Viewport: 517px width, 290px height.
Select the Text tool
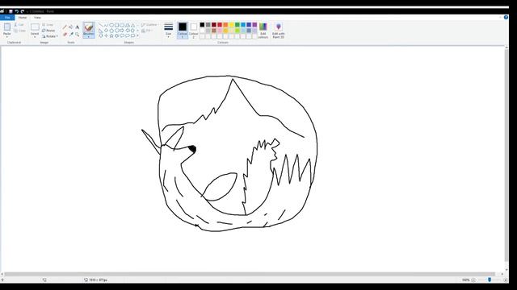click(78, 27)
